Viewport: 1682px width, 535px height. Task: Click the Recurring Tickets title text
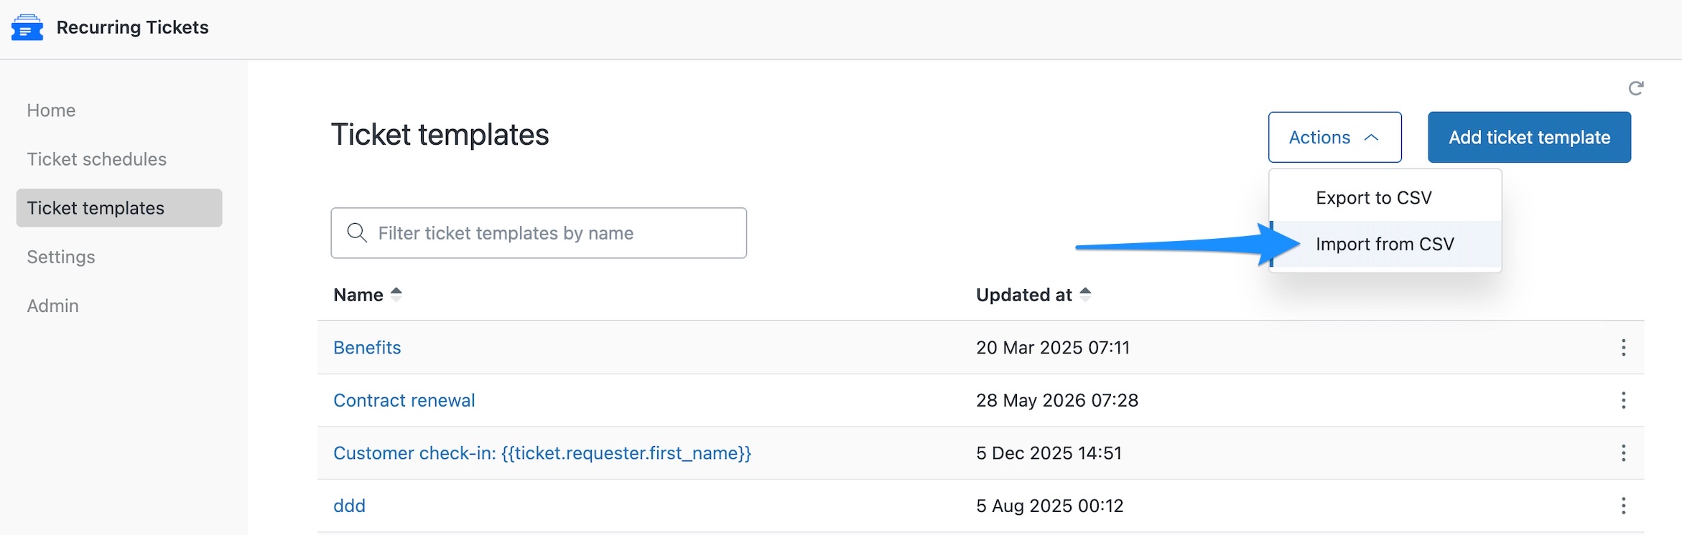pos(132,27)
